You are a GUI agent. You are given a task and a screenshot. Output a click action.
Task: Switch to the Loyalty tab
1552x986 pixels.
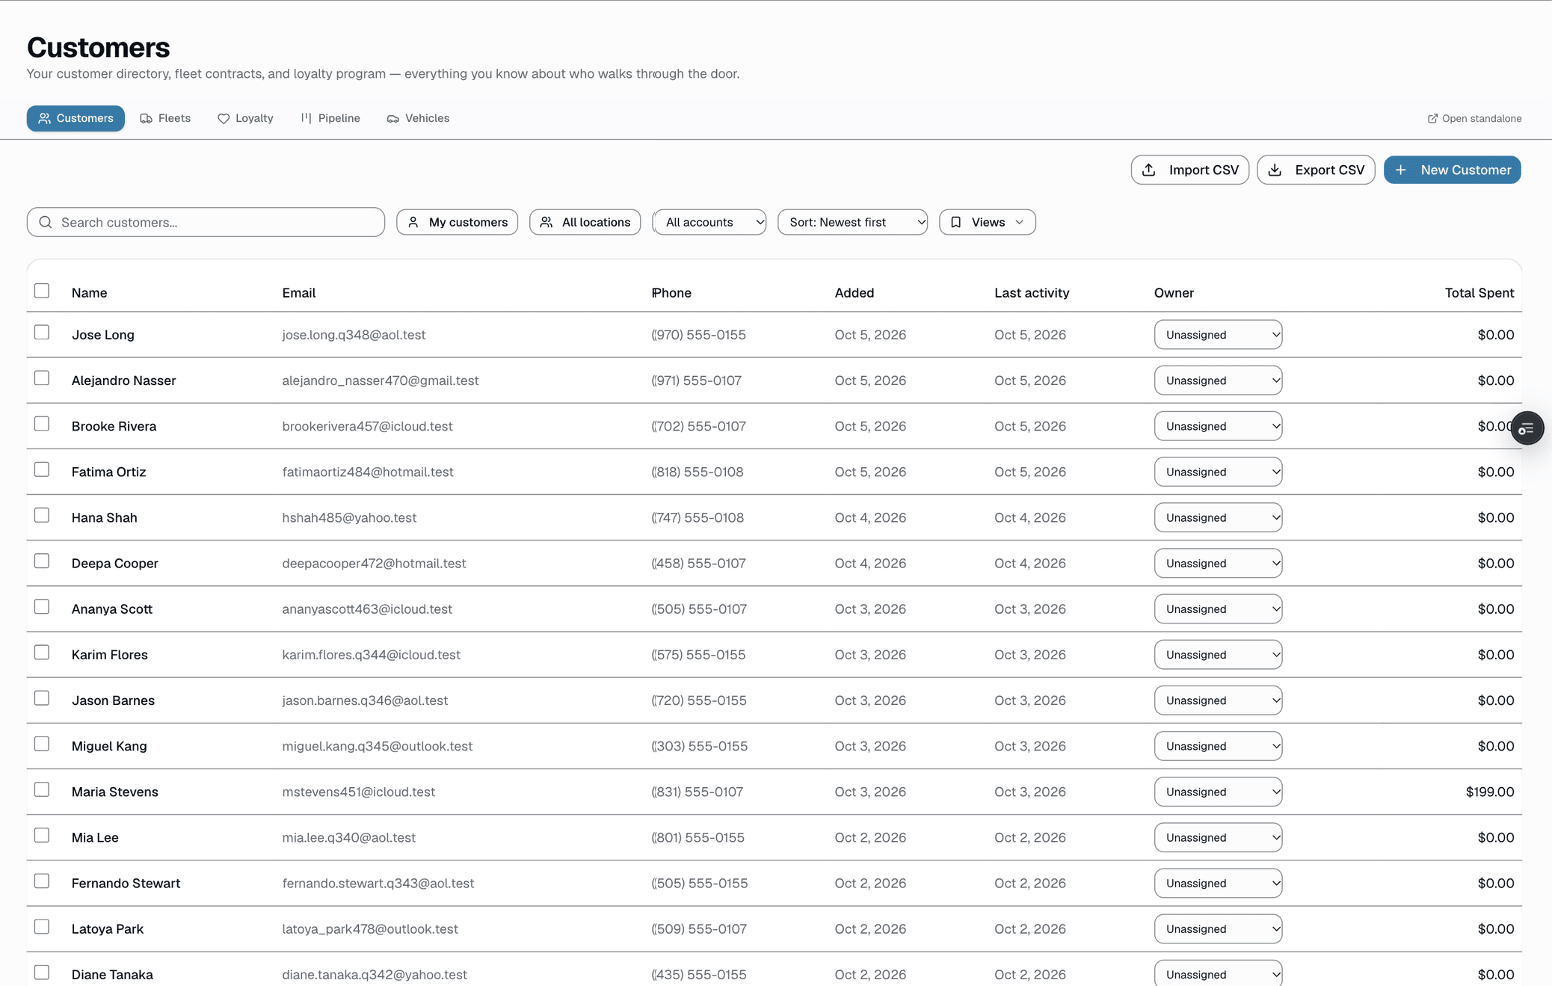(x=245, y=118)
